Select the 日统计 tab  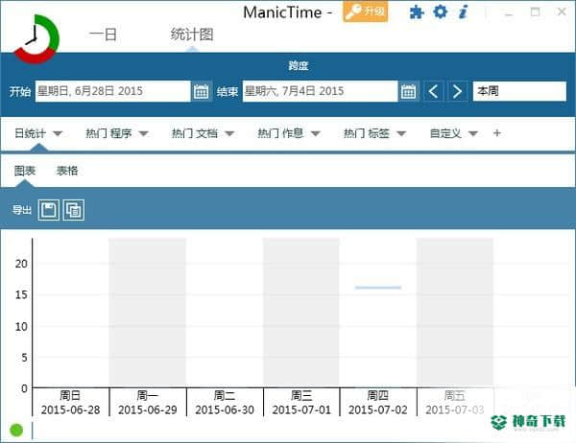30,133
